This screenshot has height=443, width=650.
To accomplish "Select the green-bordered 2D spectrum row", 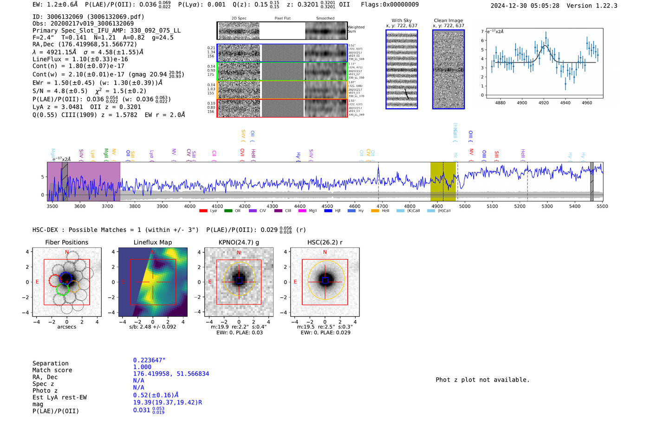I will [x=282, y=72].
